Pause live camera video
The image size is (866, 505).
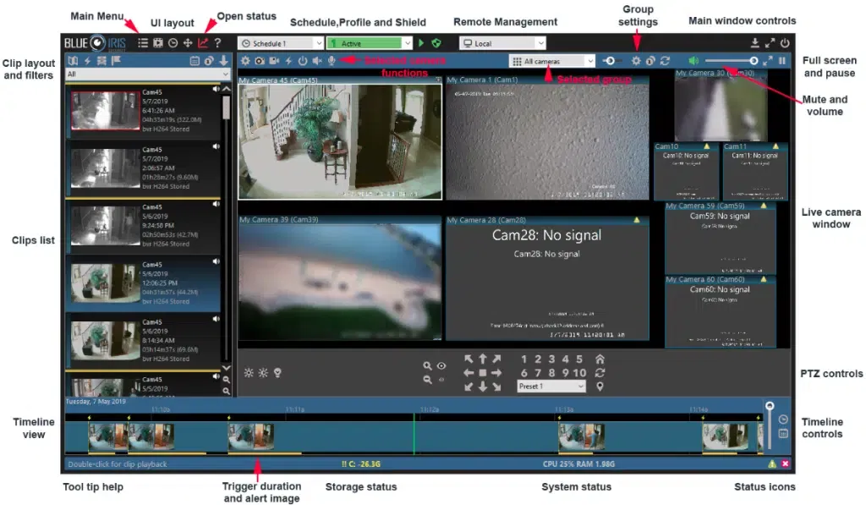[x=781, y=61]
